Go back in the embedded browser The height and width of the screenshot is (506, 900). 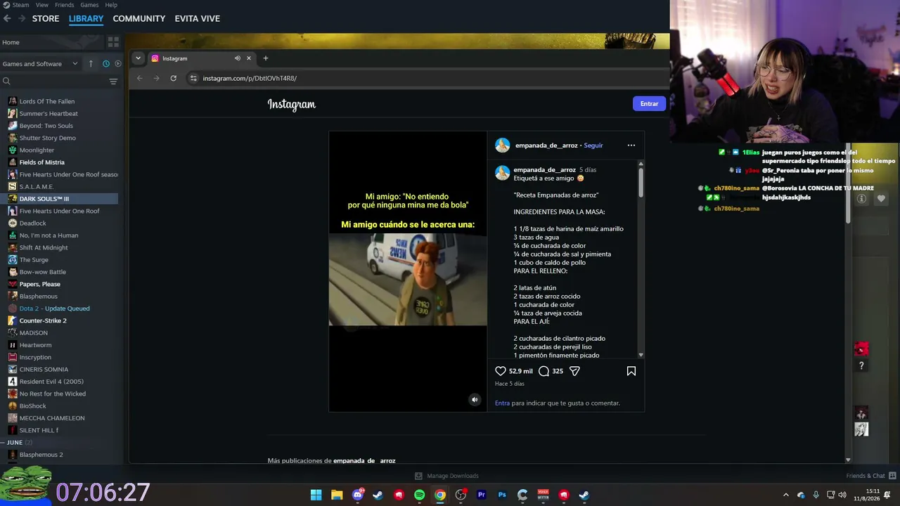tap(139, 78)
